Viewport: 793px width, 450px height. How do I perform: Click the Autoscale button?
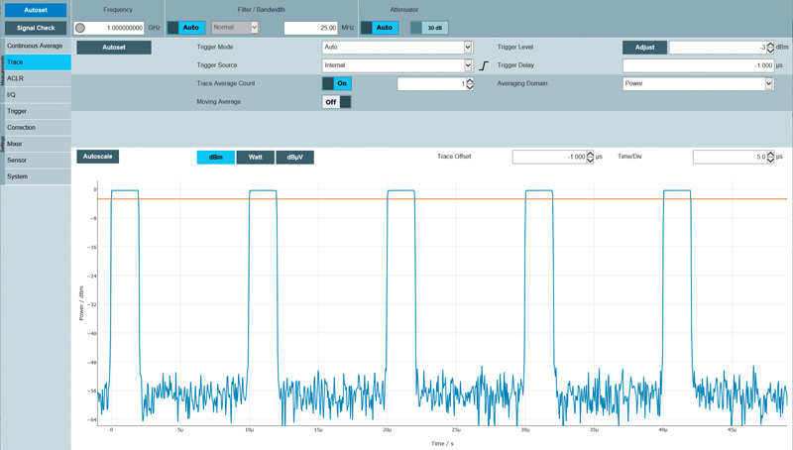coord(97,157)
